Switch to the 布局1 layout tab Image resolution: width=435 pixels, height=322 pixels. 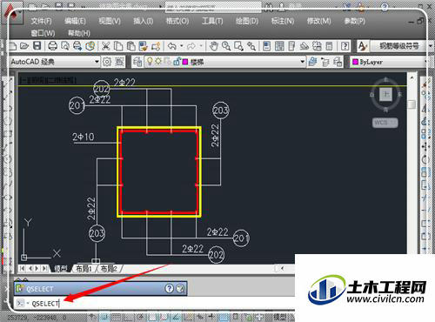pyautogui.click(x=84, y=269)
